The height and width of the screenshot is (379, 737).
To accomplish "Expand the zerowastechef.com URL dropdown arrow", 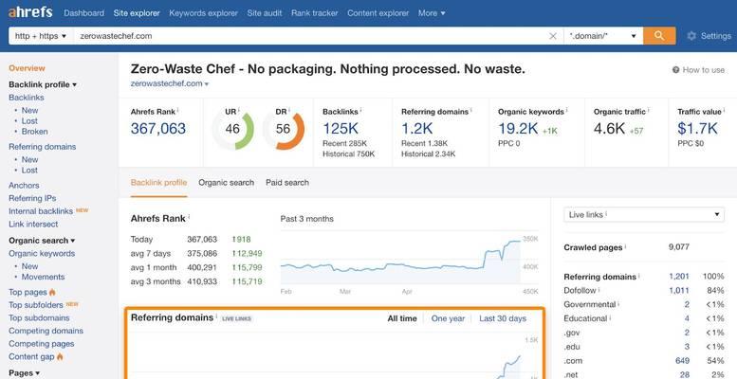I will pyautogui.click(x=207, y=84).
